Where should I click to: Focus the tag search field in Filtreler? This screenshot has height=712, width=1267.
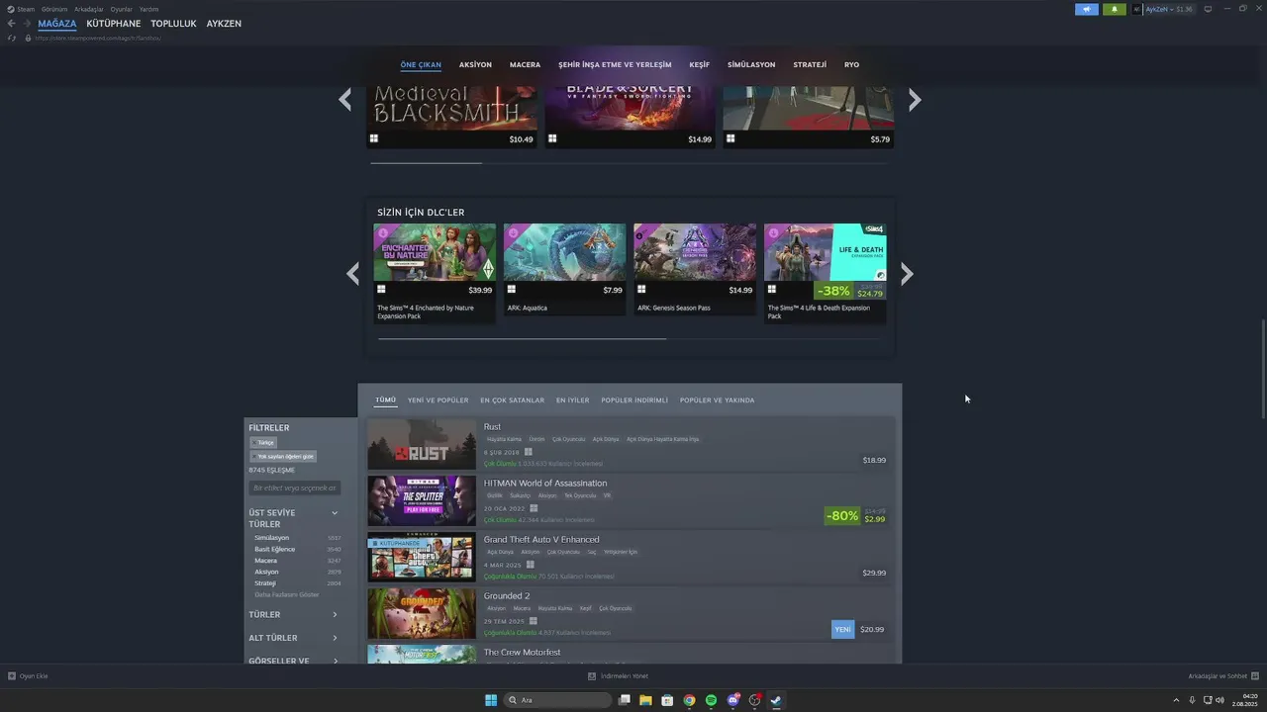pos(295,488)
